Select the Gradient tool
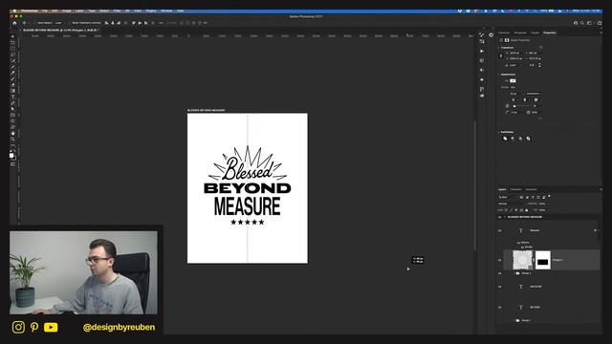Image resolution: width=612 pixels, height=344 pixels. (x=12, y=91)
